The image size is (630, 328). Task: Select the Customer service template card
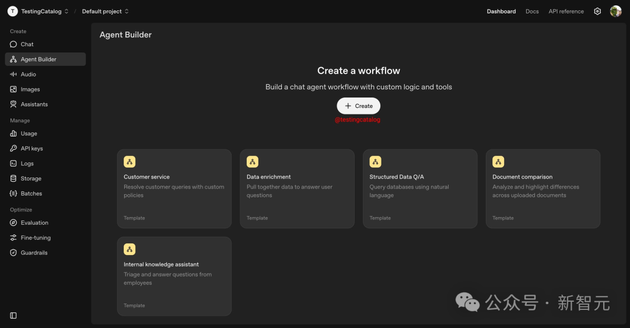(x=174, y=189)
